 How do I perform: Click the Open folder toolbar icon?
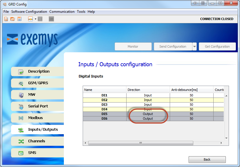[x=12, y=19]
